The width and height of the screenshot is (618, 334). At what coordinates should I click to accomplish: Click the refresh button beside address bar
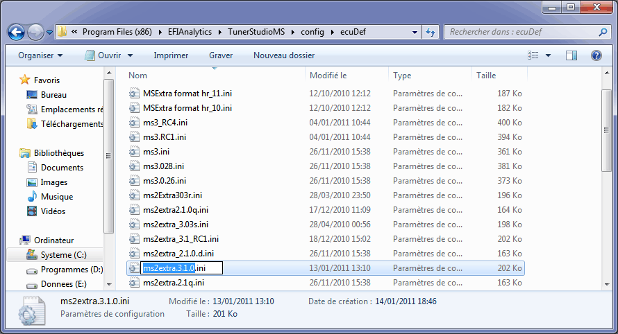click(x=431, y=32)
